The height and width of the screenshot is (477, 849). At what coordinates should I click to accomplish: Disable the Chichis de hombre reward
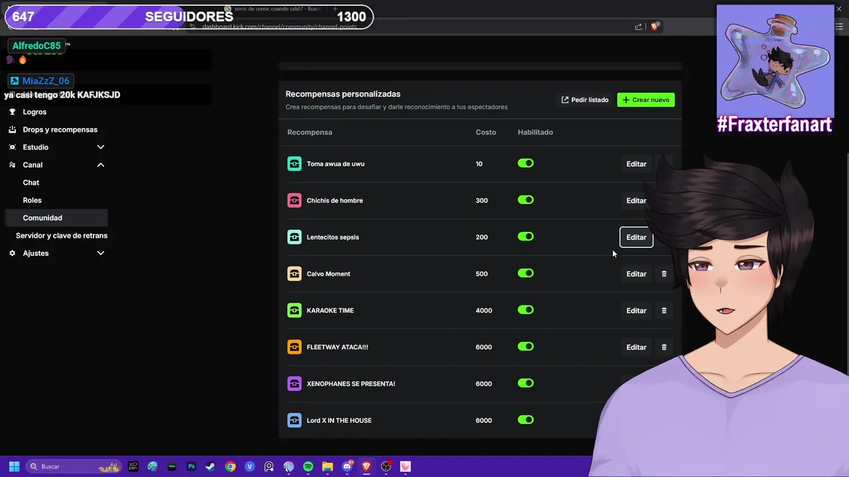click(525, 199)
